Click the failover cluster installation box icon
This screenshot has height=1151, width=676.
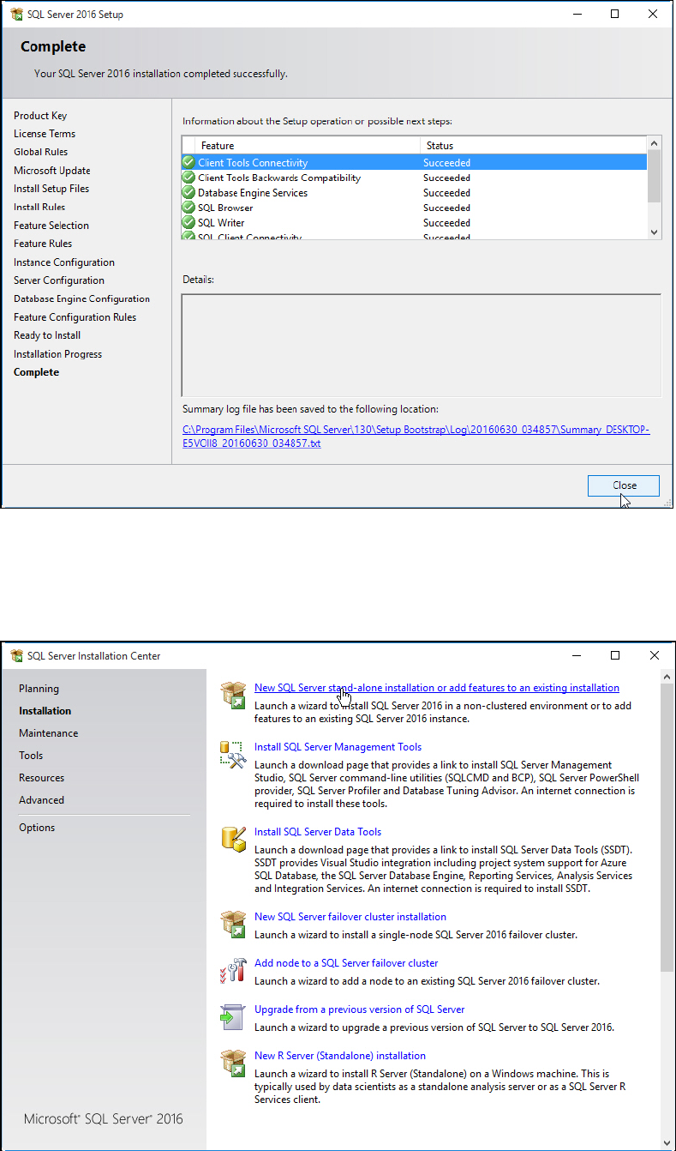[x=233, y=924]
